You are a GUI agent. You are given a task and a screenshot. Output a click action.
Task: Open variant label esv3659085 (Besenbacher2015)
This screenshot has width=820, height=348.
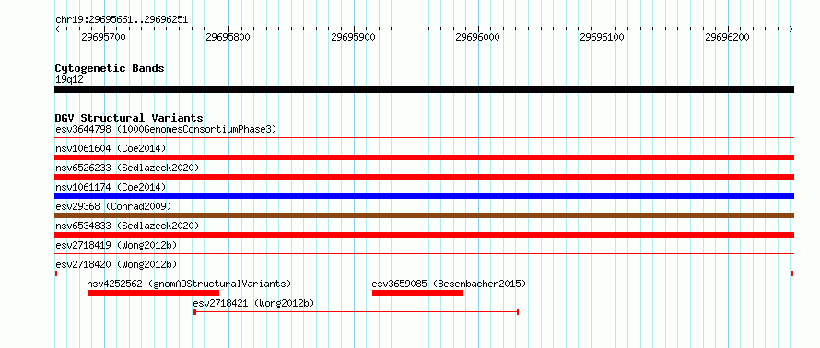pos(449,284)
